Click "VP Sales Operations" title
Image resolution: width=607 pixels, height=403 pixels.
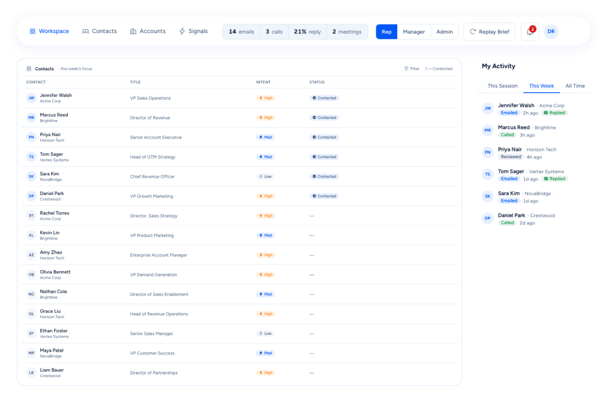tap(150, 98)
